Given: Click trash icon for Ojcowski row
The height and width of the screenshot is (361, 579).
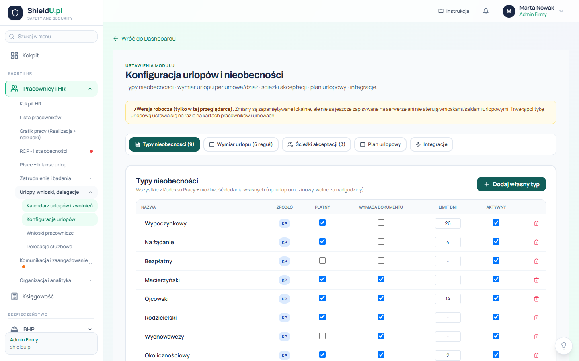Looking at the screenshot, I should click(x=536, y=299).
